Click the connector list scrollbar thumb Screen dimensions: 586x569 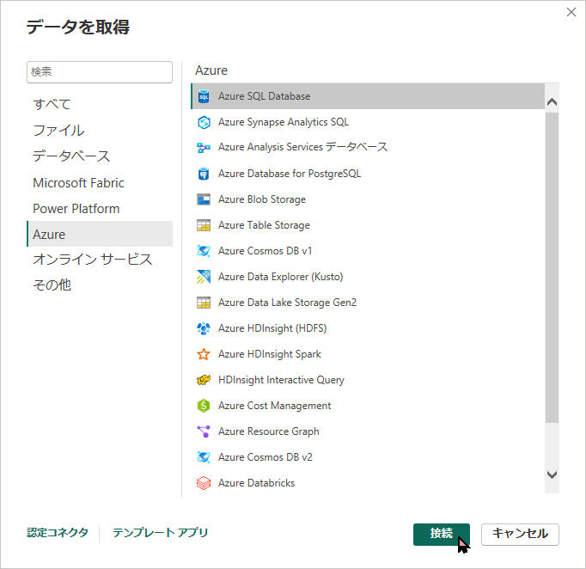click(x=552, y=266)
